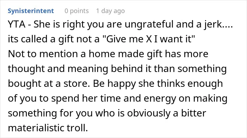Click the word "bitter" near the end

pyautogui.click(x=194, y=113)
